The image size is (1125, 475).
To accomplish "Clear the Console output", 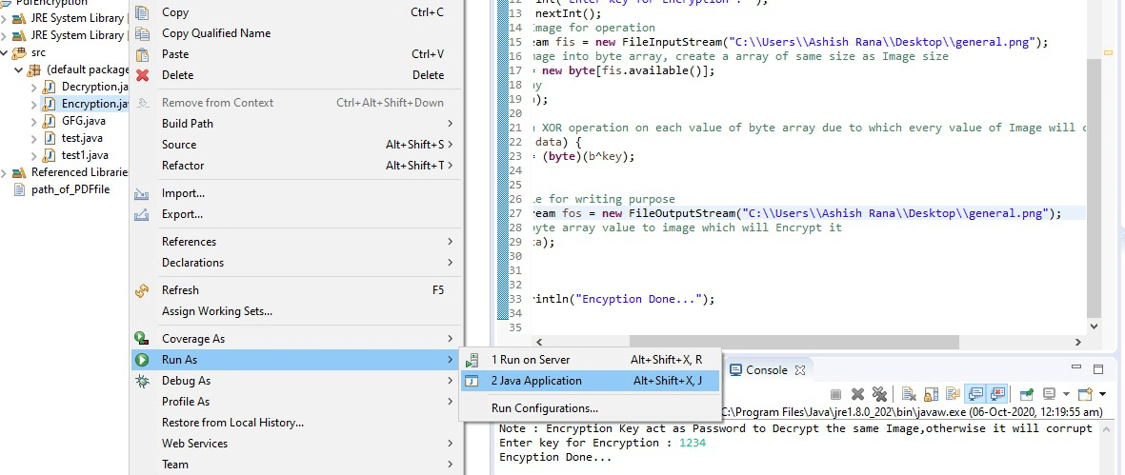I will (909, 394).
